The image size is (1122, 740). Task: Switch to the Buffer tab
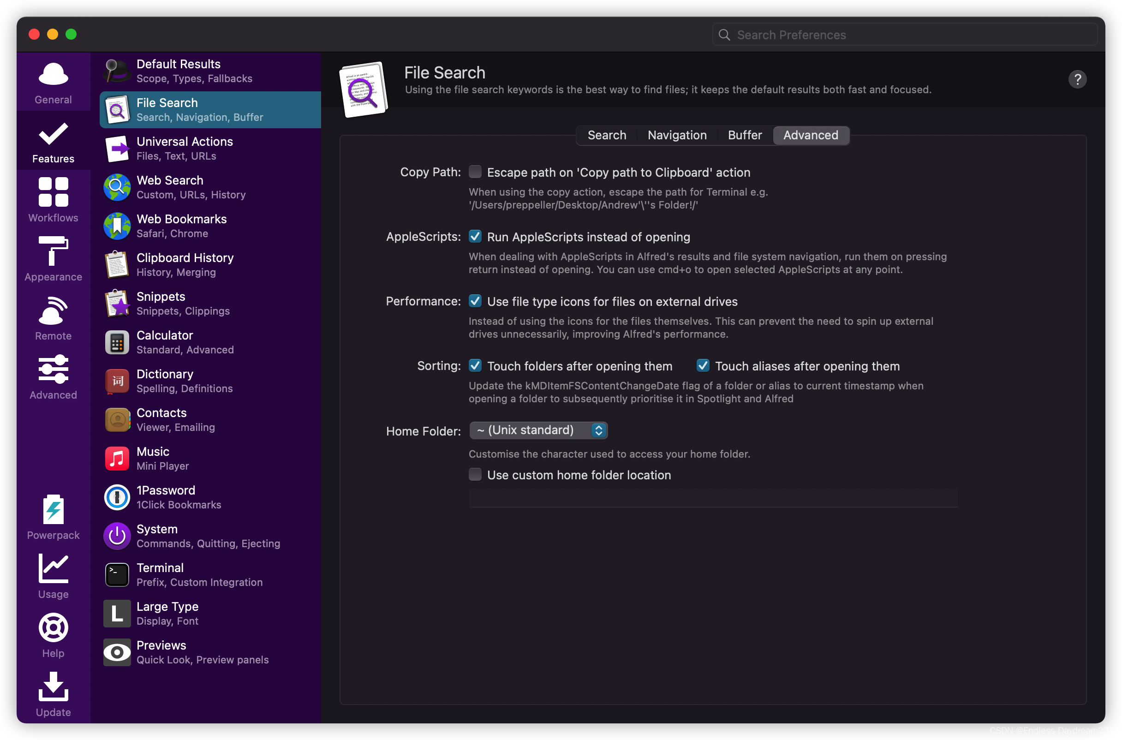[x=745, y=136]
